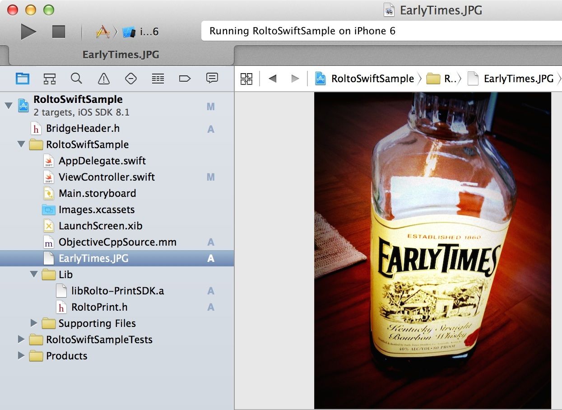This screenshot has width=562, height=410.
Task: Open the Issue navigator warning icon
Action: point(104,79)
